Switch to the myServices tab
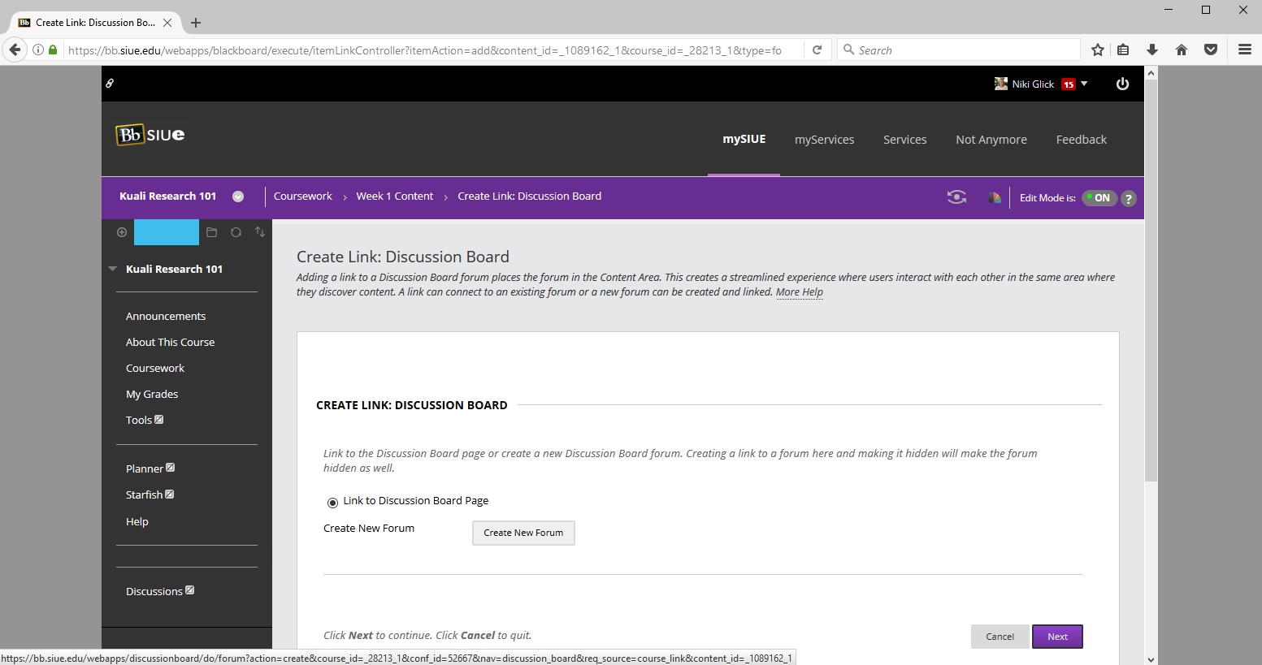 click(x=824, y=140)
